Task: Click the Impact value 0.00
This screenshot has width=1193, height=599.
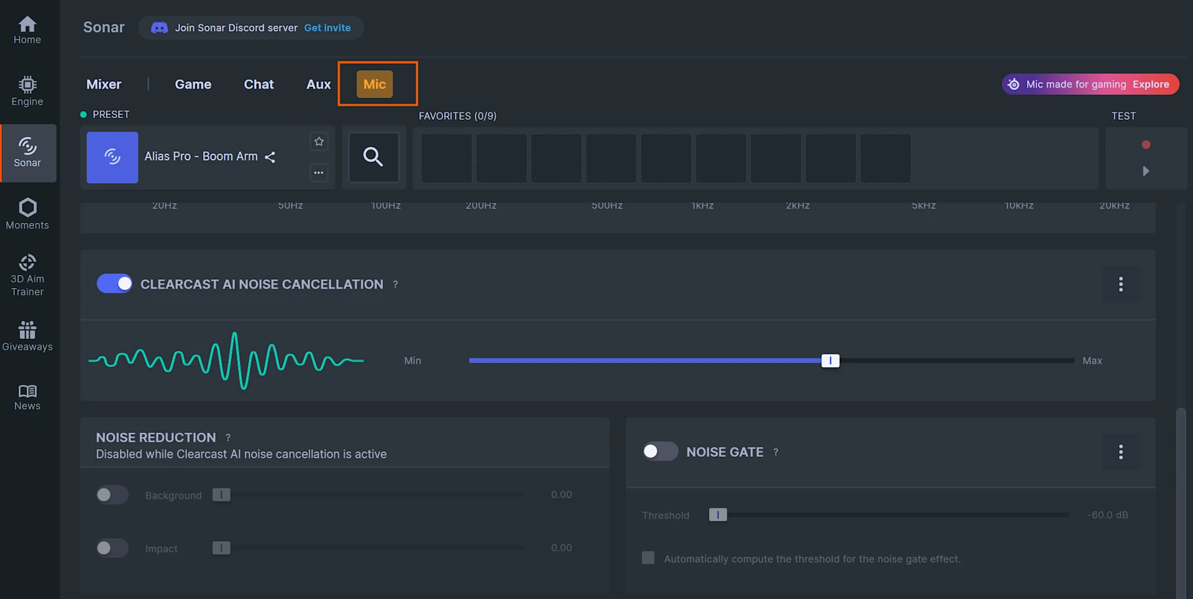Action: pyautogui.click(x=562, y=548)
